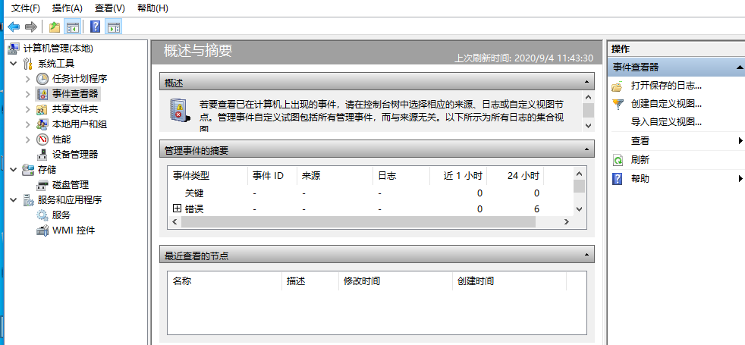Click the Forward arrow toolbar icon
The height and width of the screenshot is (345, 745).
31,27
